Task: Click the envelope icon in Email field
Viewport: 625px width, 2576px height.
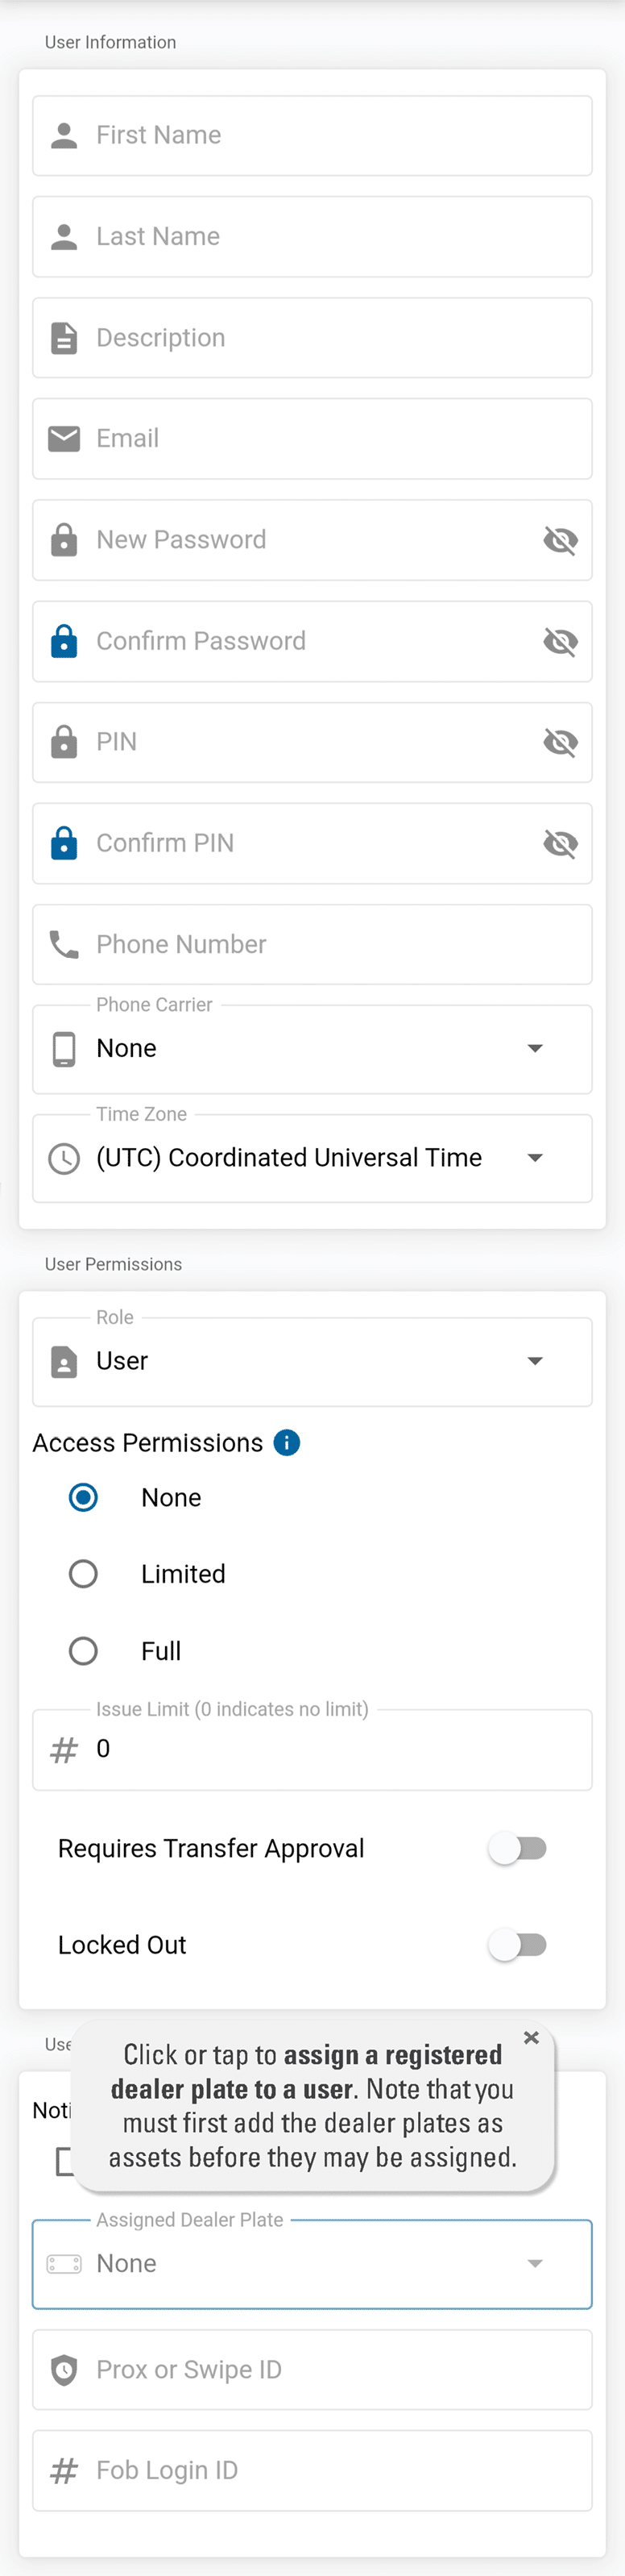Action: (64, 438)
